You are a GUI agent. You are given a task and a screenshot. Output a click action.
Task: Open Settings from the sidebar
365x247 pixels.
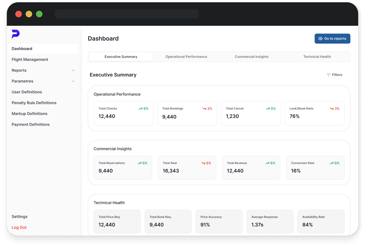(20, 216)
